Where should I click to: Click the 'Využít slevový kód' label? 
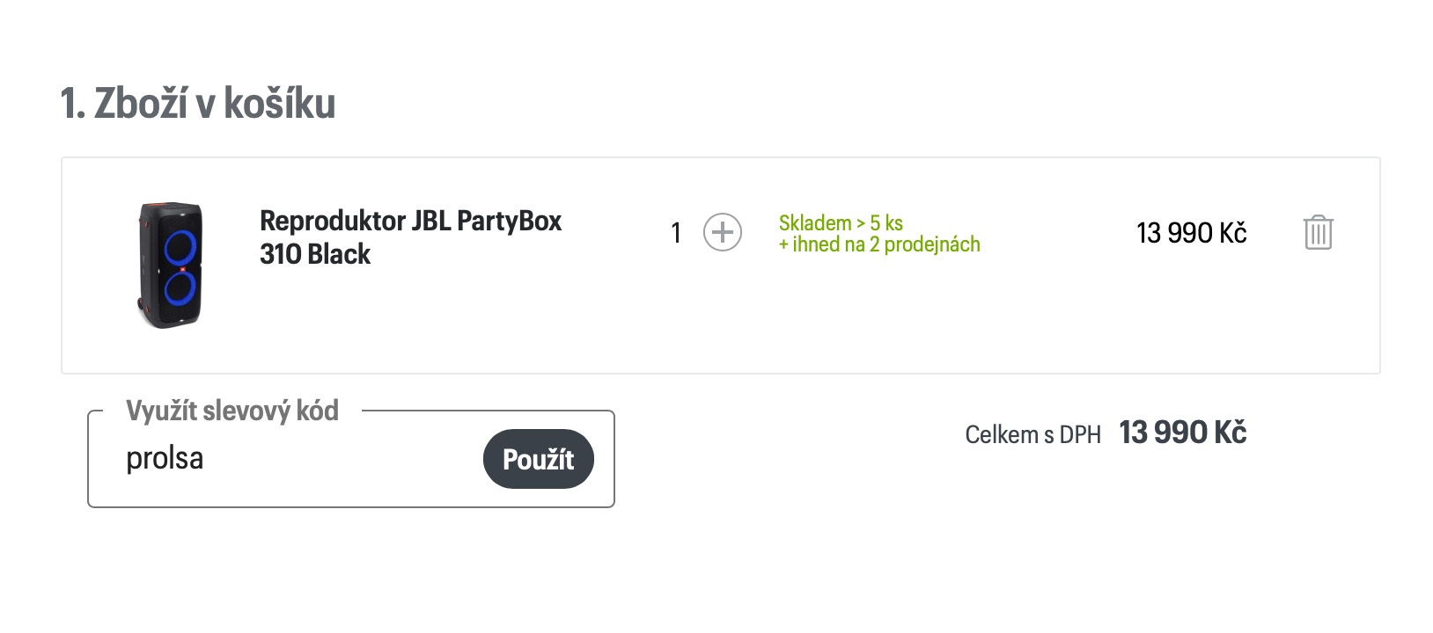point(232,411)
